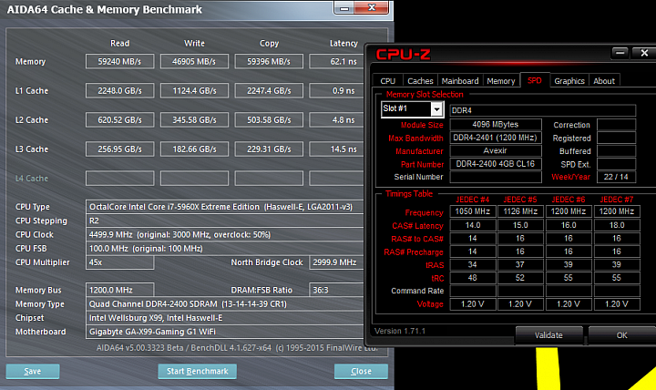Image resolution: width=656 pixels, height=390 pixels.
Task: Click the L2 Cache Write value 345.58 GB/s
Action: click(x=194, y=120)
